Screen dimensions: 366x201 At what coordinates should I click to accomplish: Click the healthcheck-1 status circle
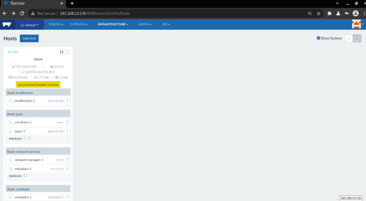(x=10, y=101)
